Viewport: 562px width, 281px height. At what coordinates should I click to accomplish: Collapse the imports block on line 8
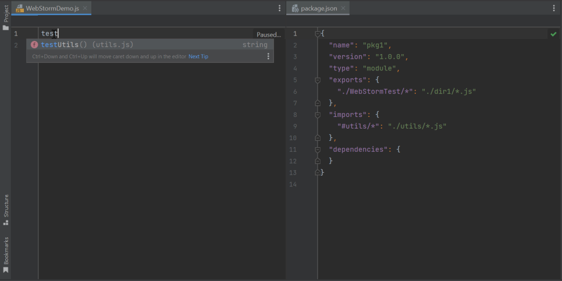318,115
